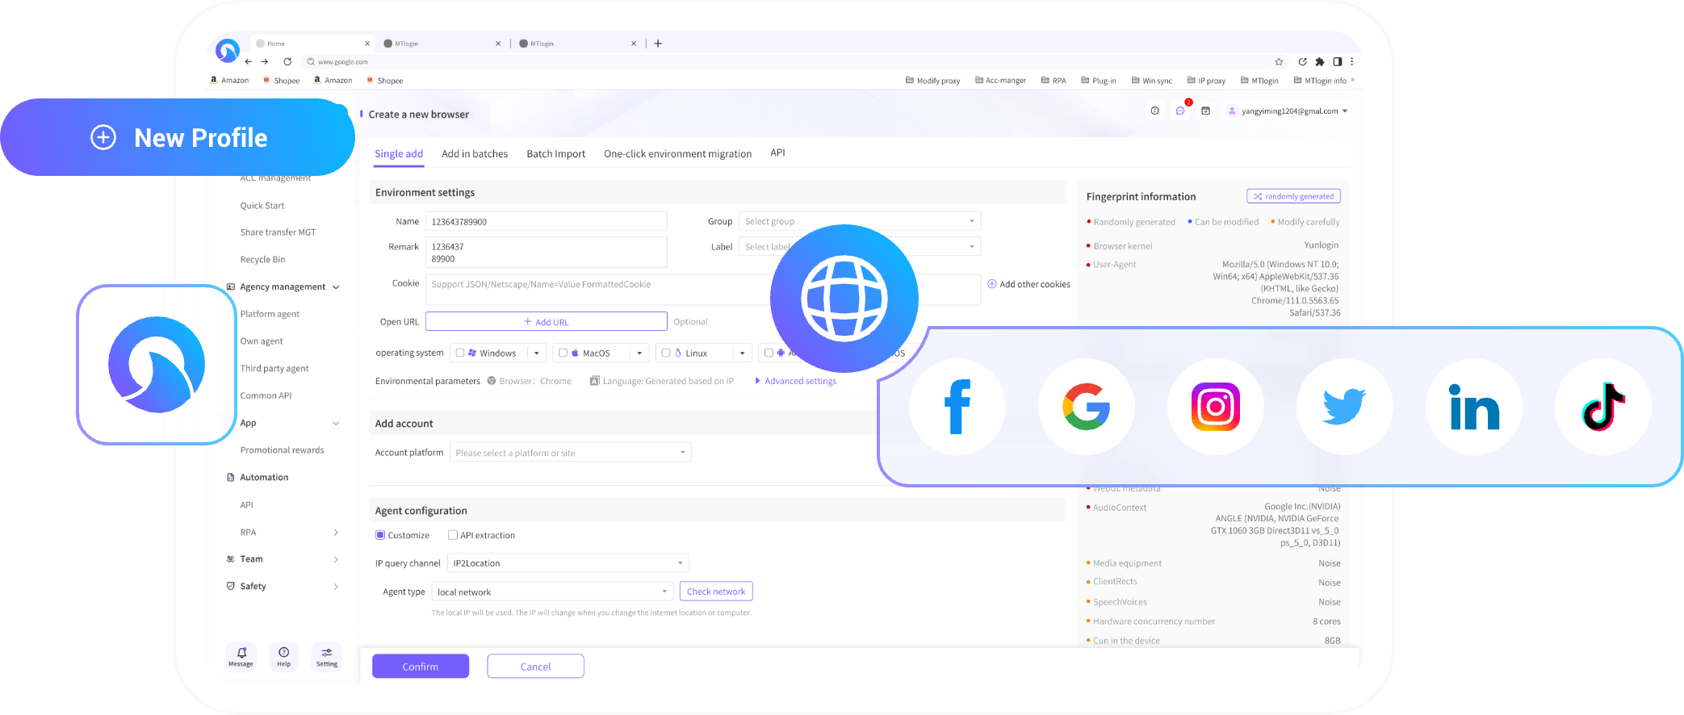Switch to the Batch Import tab
This screenshot has width=1684, height=715.
click(556, 154)
